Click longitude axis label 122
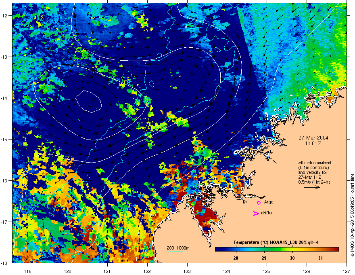The height and width of the screenshot is (275, 355). click(147, 271)
